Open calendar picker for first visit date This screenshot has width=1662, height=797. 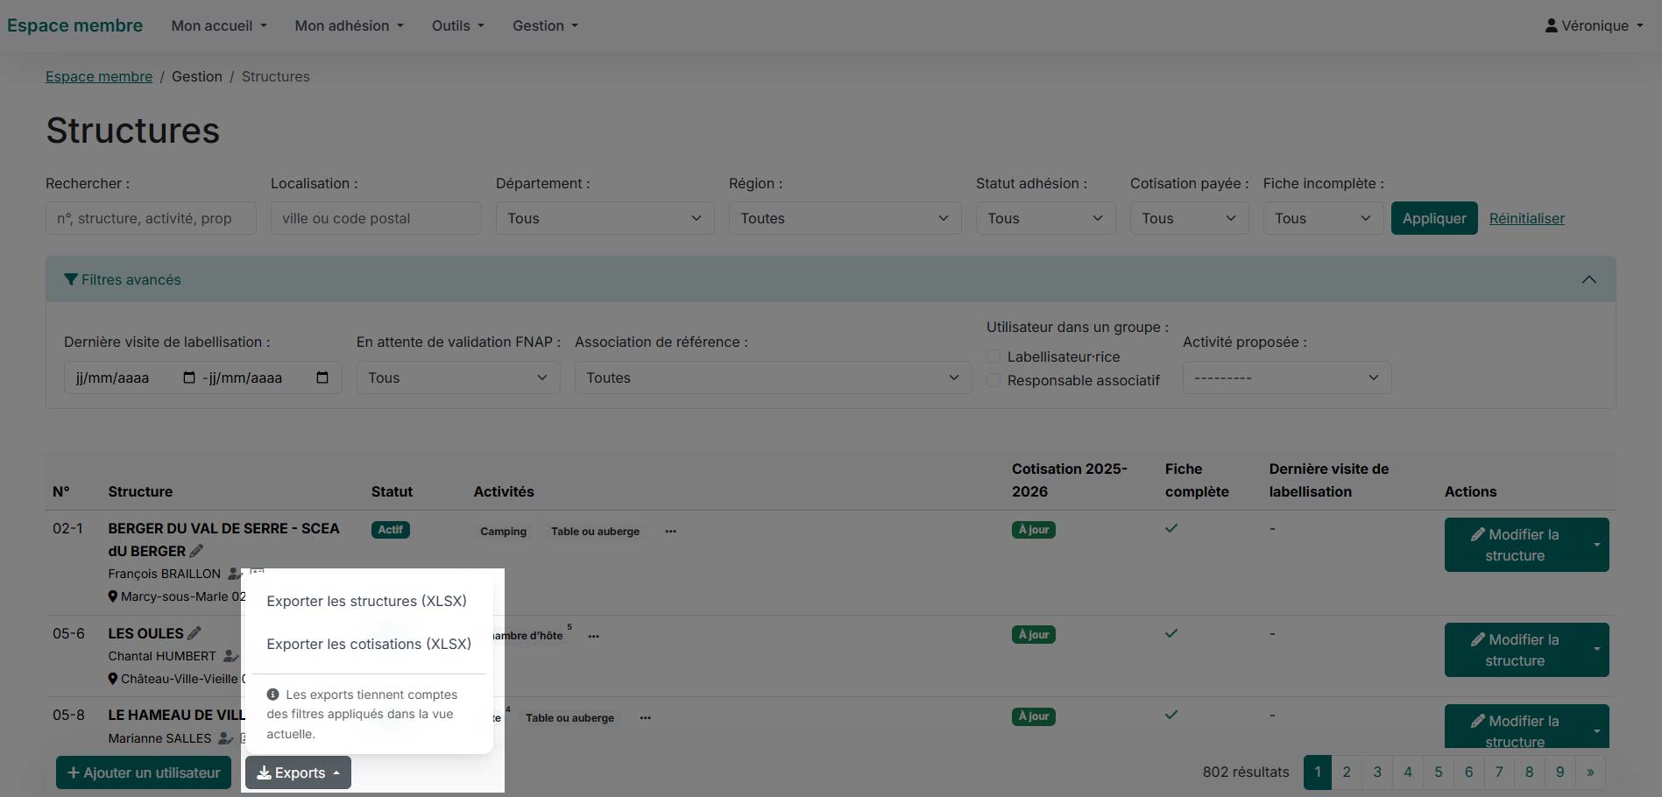click(x=188, y=377)
